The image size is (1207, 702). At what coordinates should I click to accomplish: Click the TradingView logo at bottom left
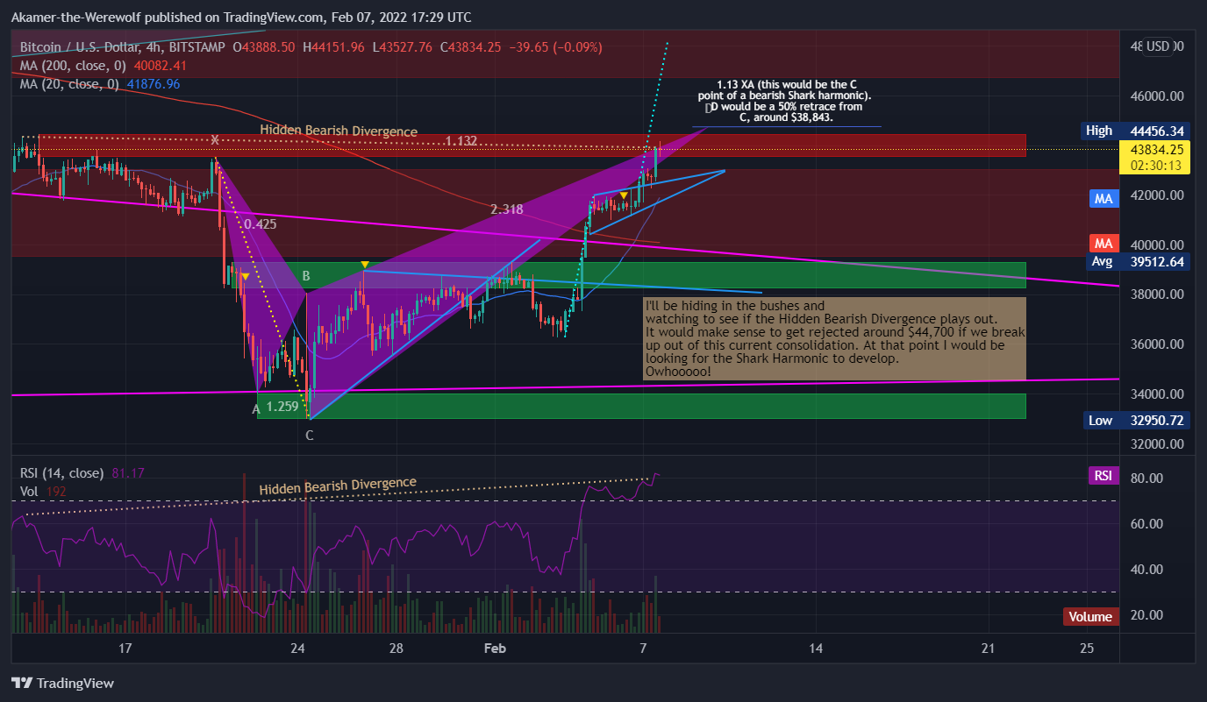62,684
